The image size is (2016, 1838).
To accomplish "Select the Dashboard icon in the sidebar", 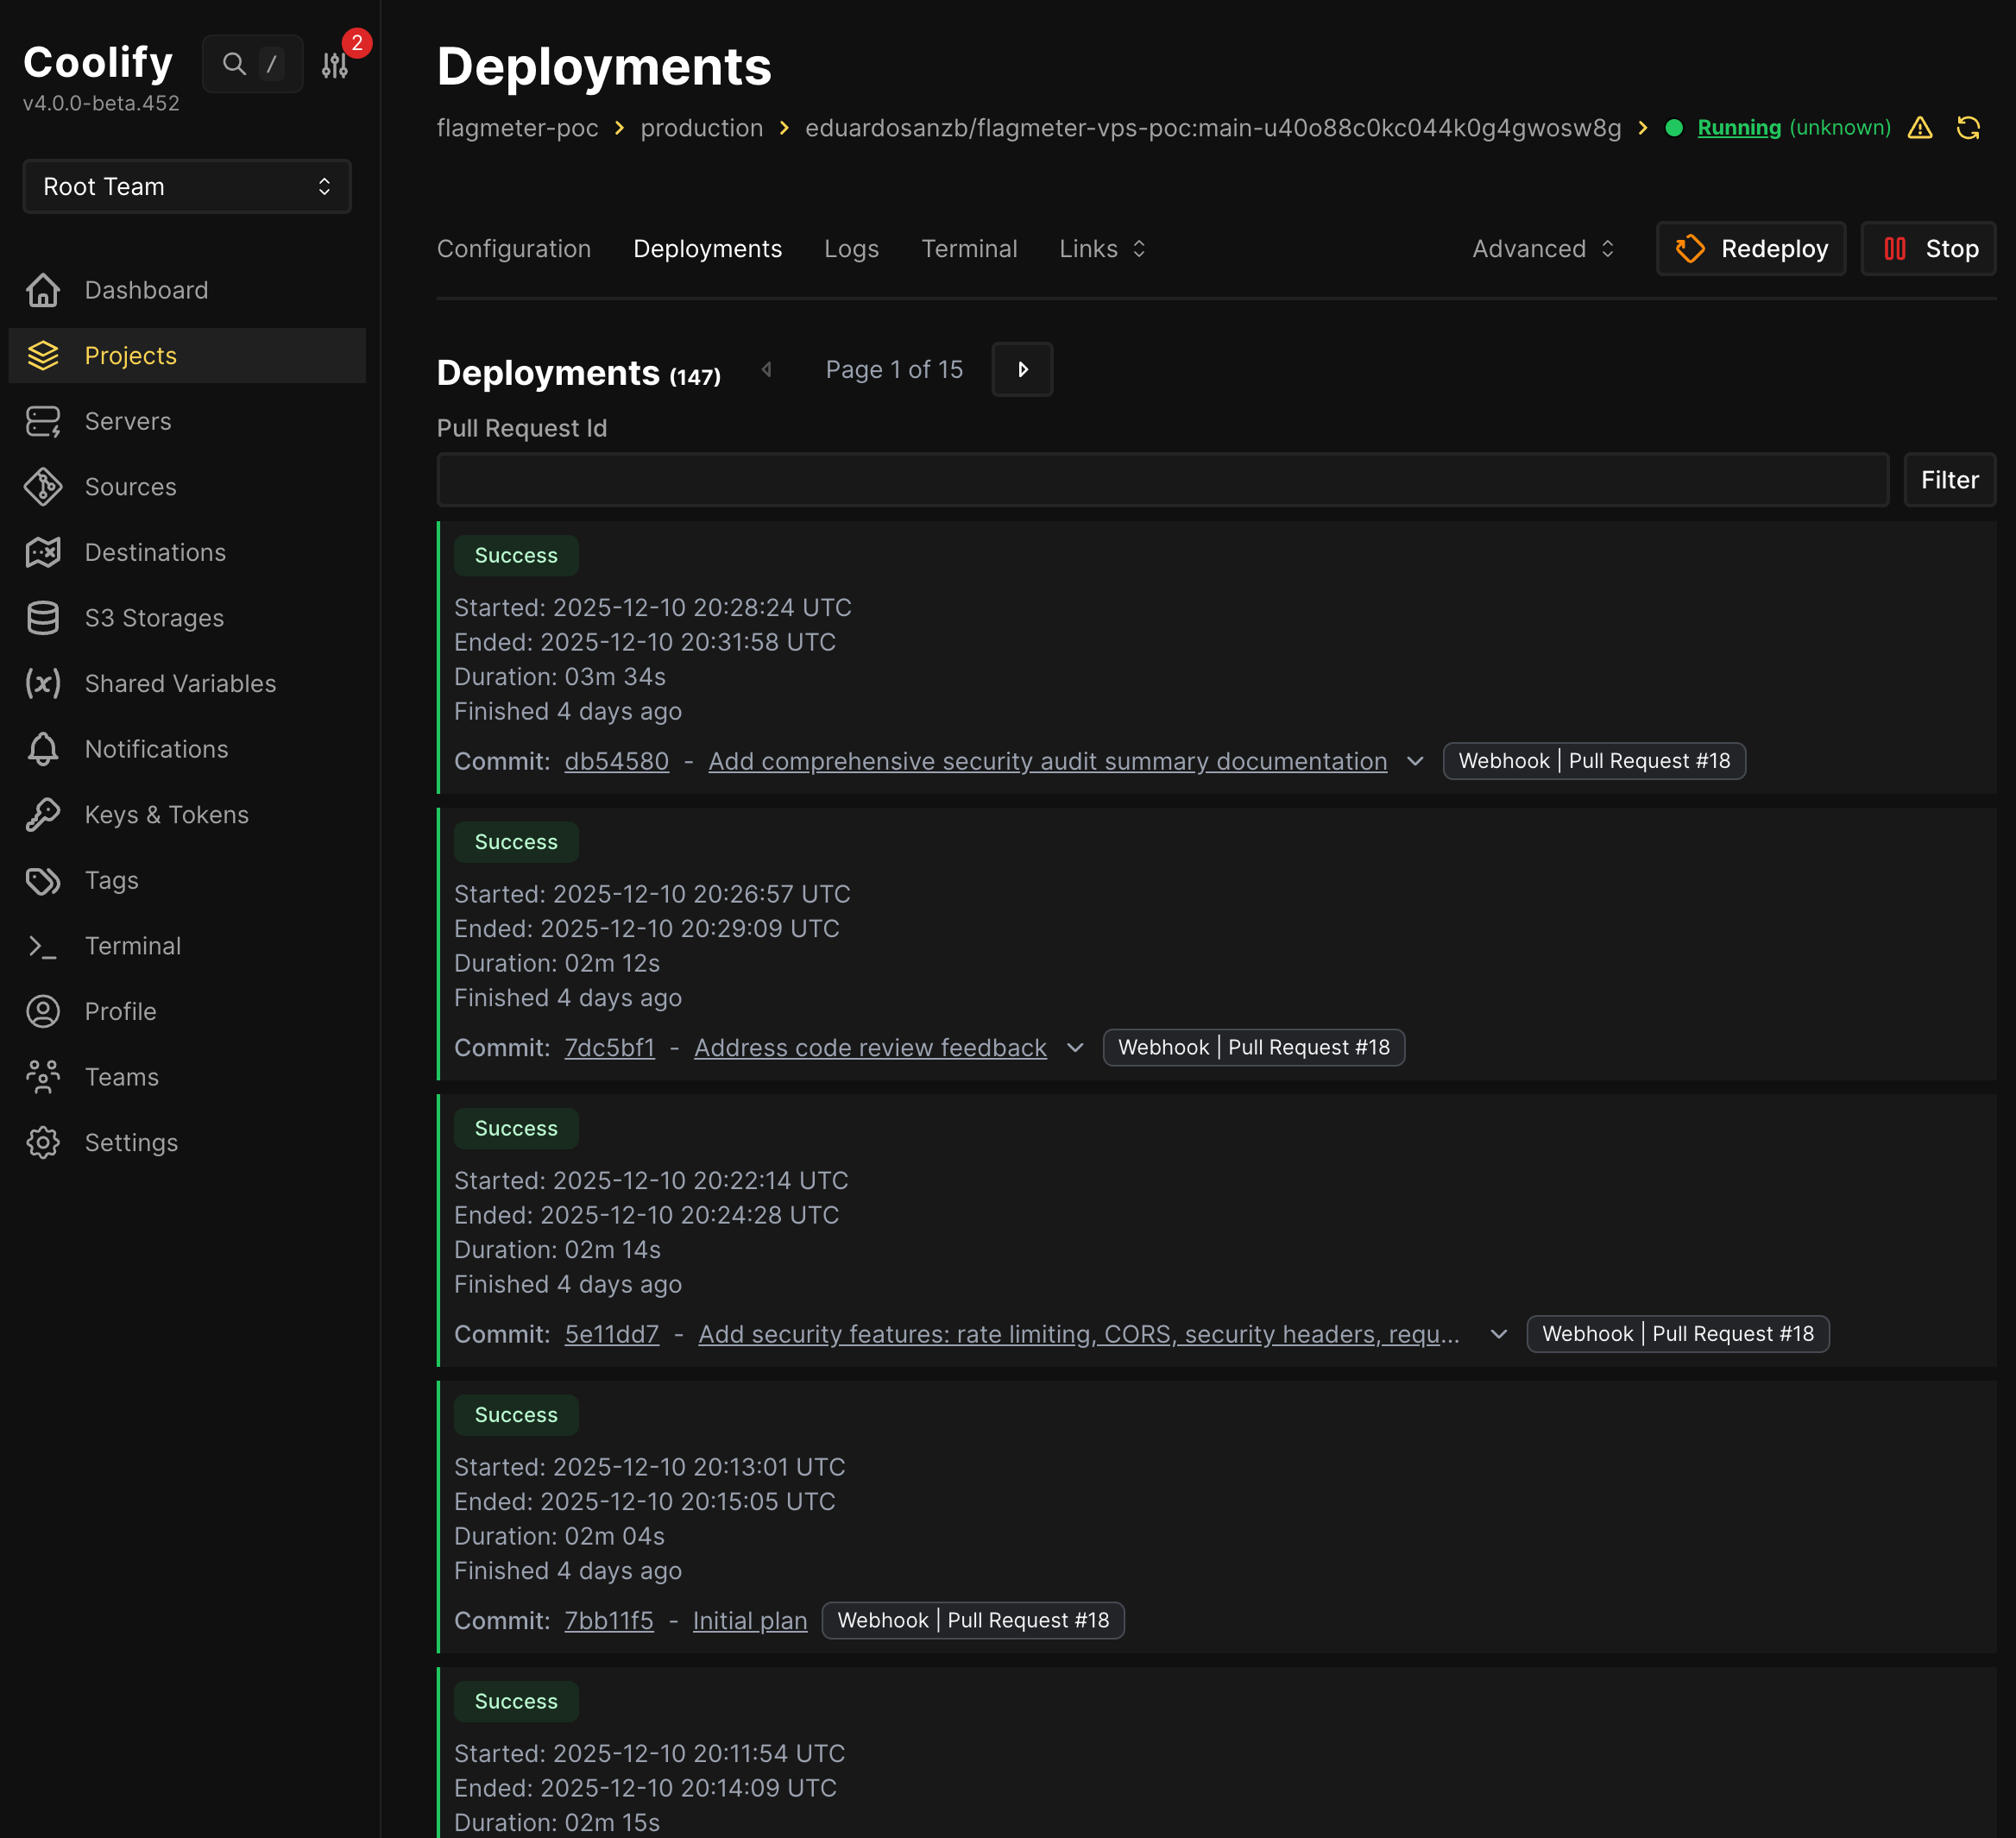I will point(43,290).
